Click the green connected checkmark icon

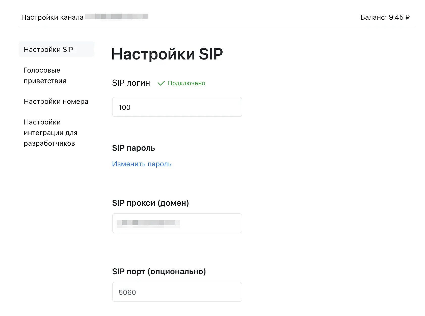[x=161, y=83]
